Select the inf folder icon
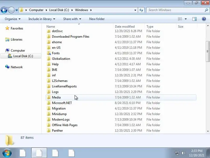 [x=49, y=75]
